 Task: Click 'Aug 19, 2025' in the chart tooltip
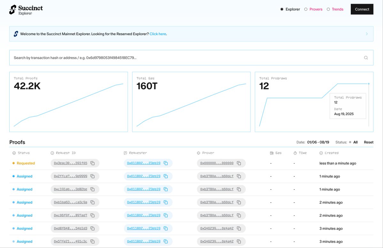[x=344, y=114]
